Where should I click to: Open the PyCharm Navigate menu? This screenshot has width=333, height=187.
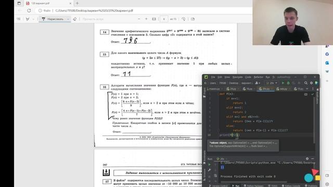[237, 77]
